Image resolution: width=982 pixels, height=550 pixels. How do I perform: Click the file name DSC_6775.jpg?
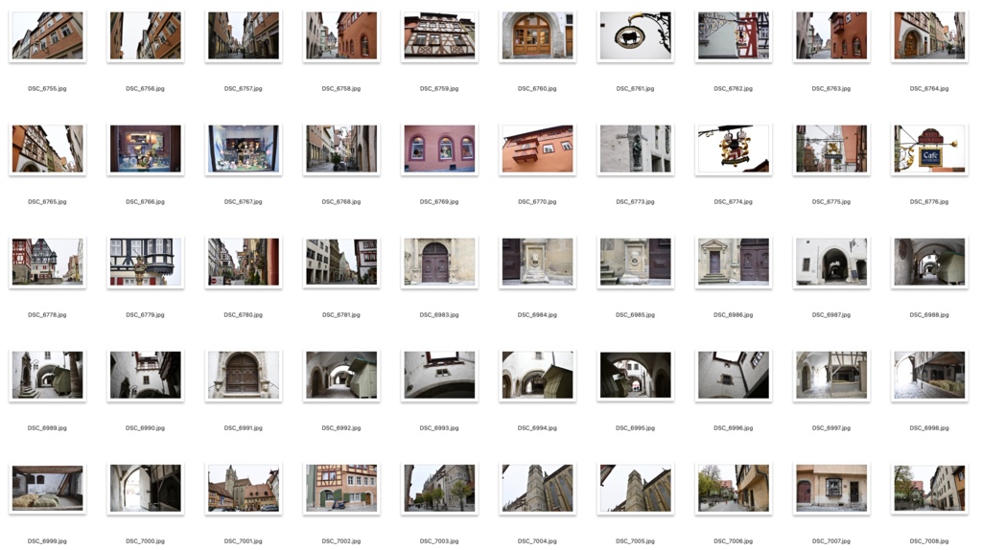point(831,202)
